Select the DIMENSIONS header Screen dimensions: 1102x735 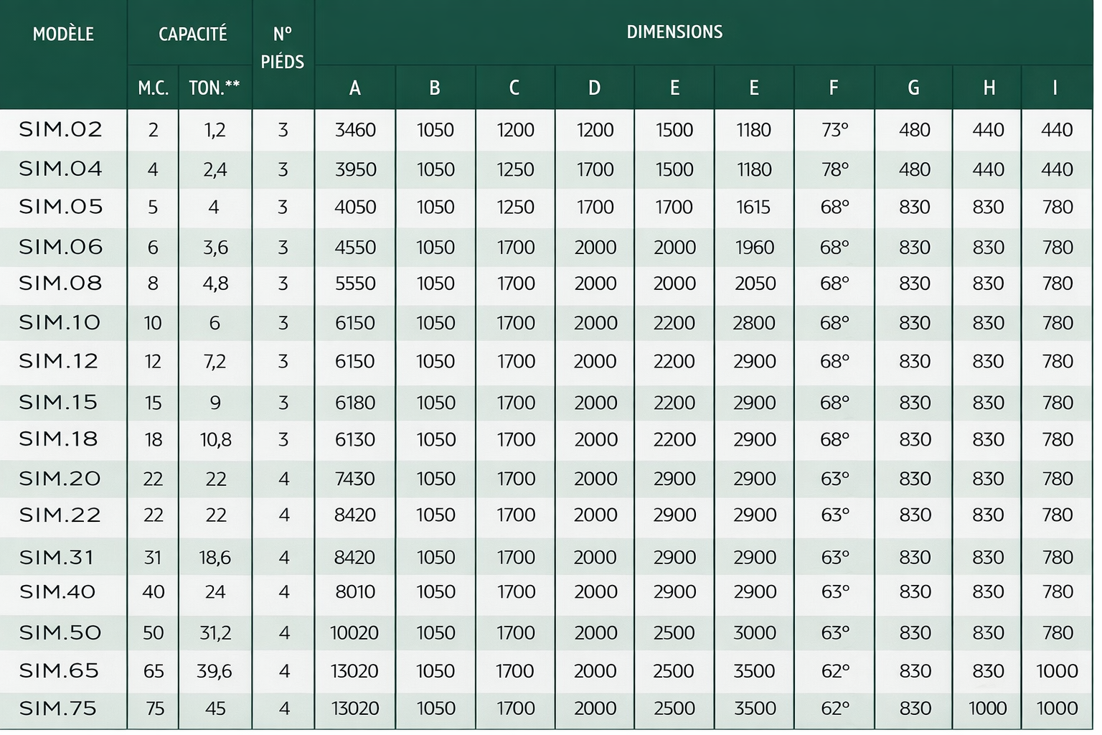point(674,32)
